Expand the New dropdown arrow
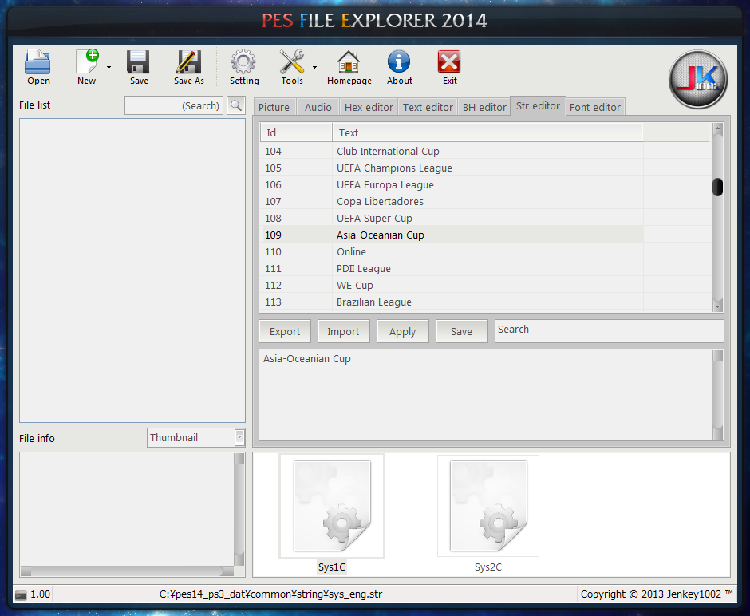 click(109, 68)
